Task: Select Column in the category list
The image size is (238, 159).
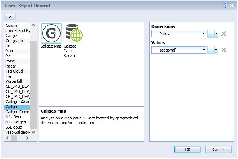Action: pos(18,25)
